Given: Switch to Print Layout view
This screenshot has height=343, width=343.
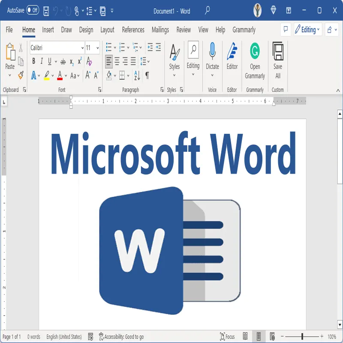Looking at the screenshot, I should (259, 336).
